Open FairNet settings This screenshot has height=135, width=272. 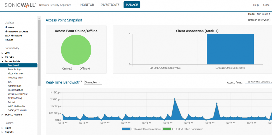point(12,102)
